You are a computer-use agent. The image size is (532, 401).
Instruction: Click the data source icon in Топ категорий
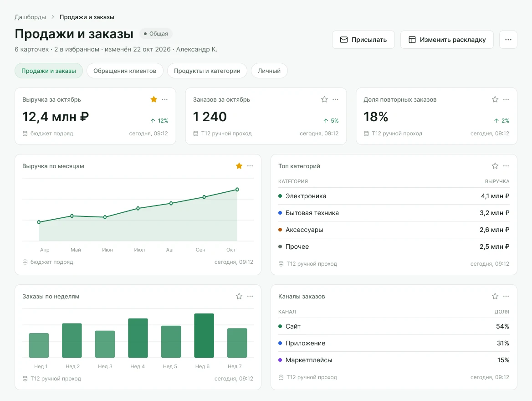point(281,264)
